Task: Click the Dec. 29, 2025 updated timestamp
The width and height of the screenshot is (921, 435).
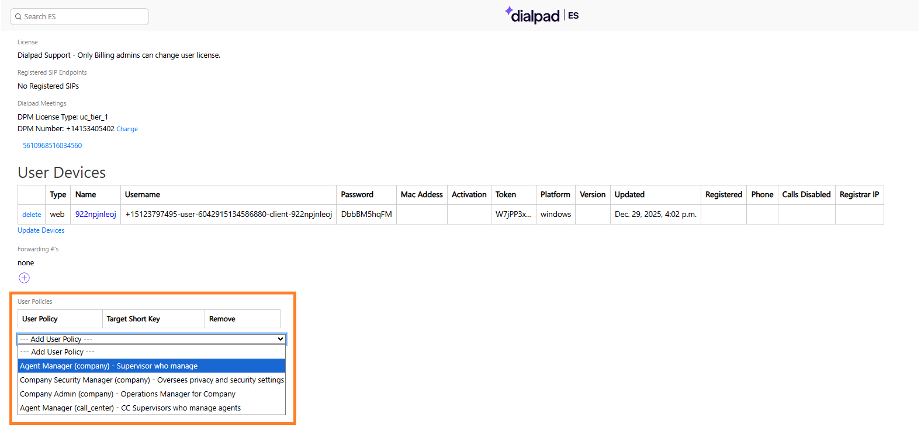Action: tap(656, 215)
